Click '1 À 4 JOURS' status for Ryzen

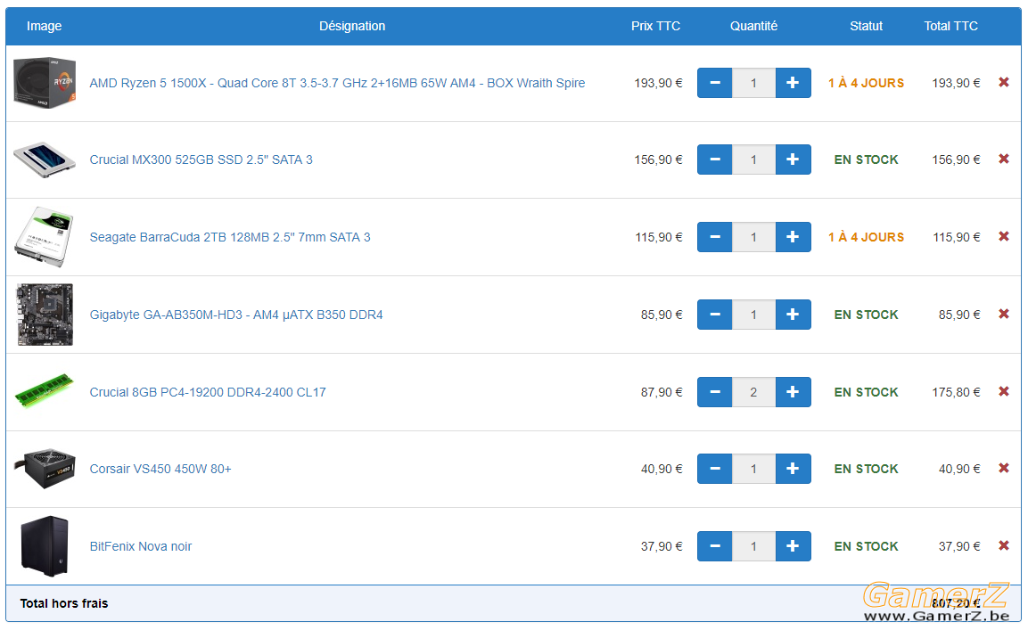[x=866, y=83]
